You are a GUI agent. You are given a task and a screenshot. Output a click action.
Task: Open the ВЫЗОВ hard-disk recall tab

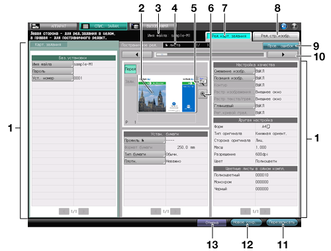coord(153,26)
